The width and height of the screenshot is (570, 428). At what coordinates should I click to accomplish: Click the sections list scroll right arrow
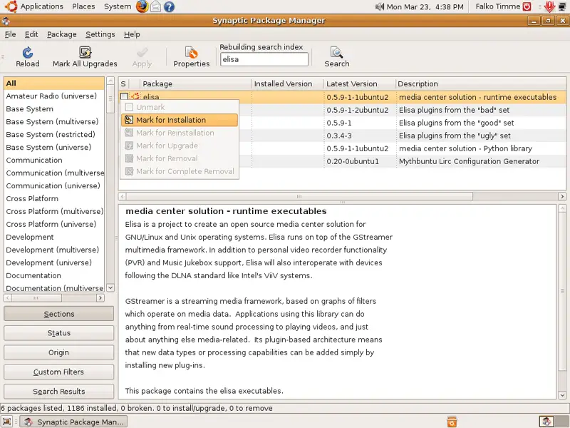100,297
